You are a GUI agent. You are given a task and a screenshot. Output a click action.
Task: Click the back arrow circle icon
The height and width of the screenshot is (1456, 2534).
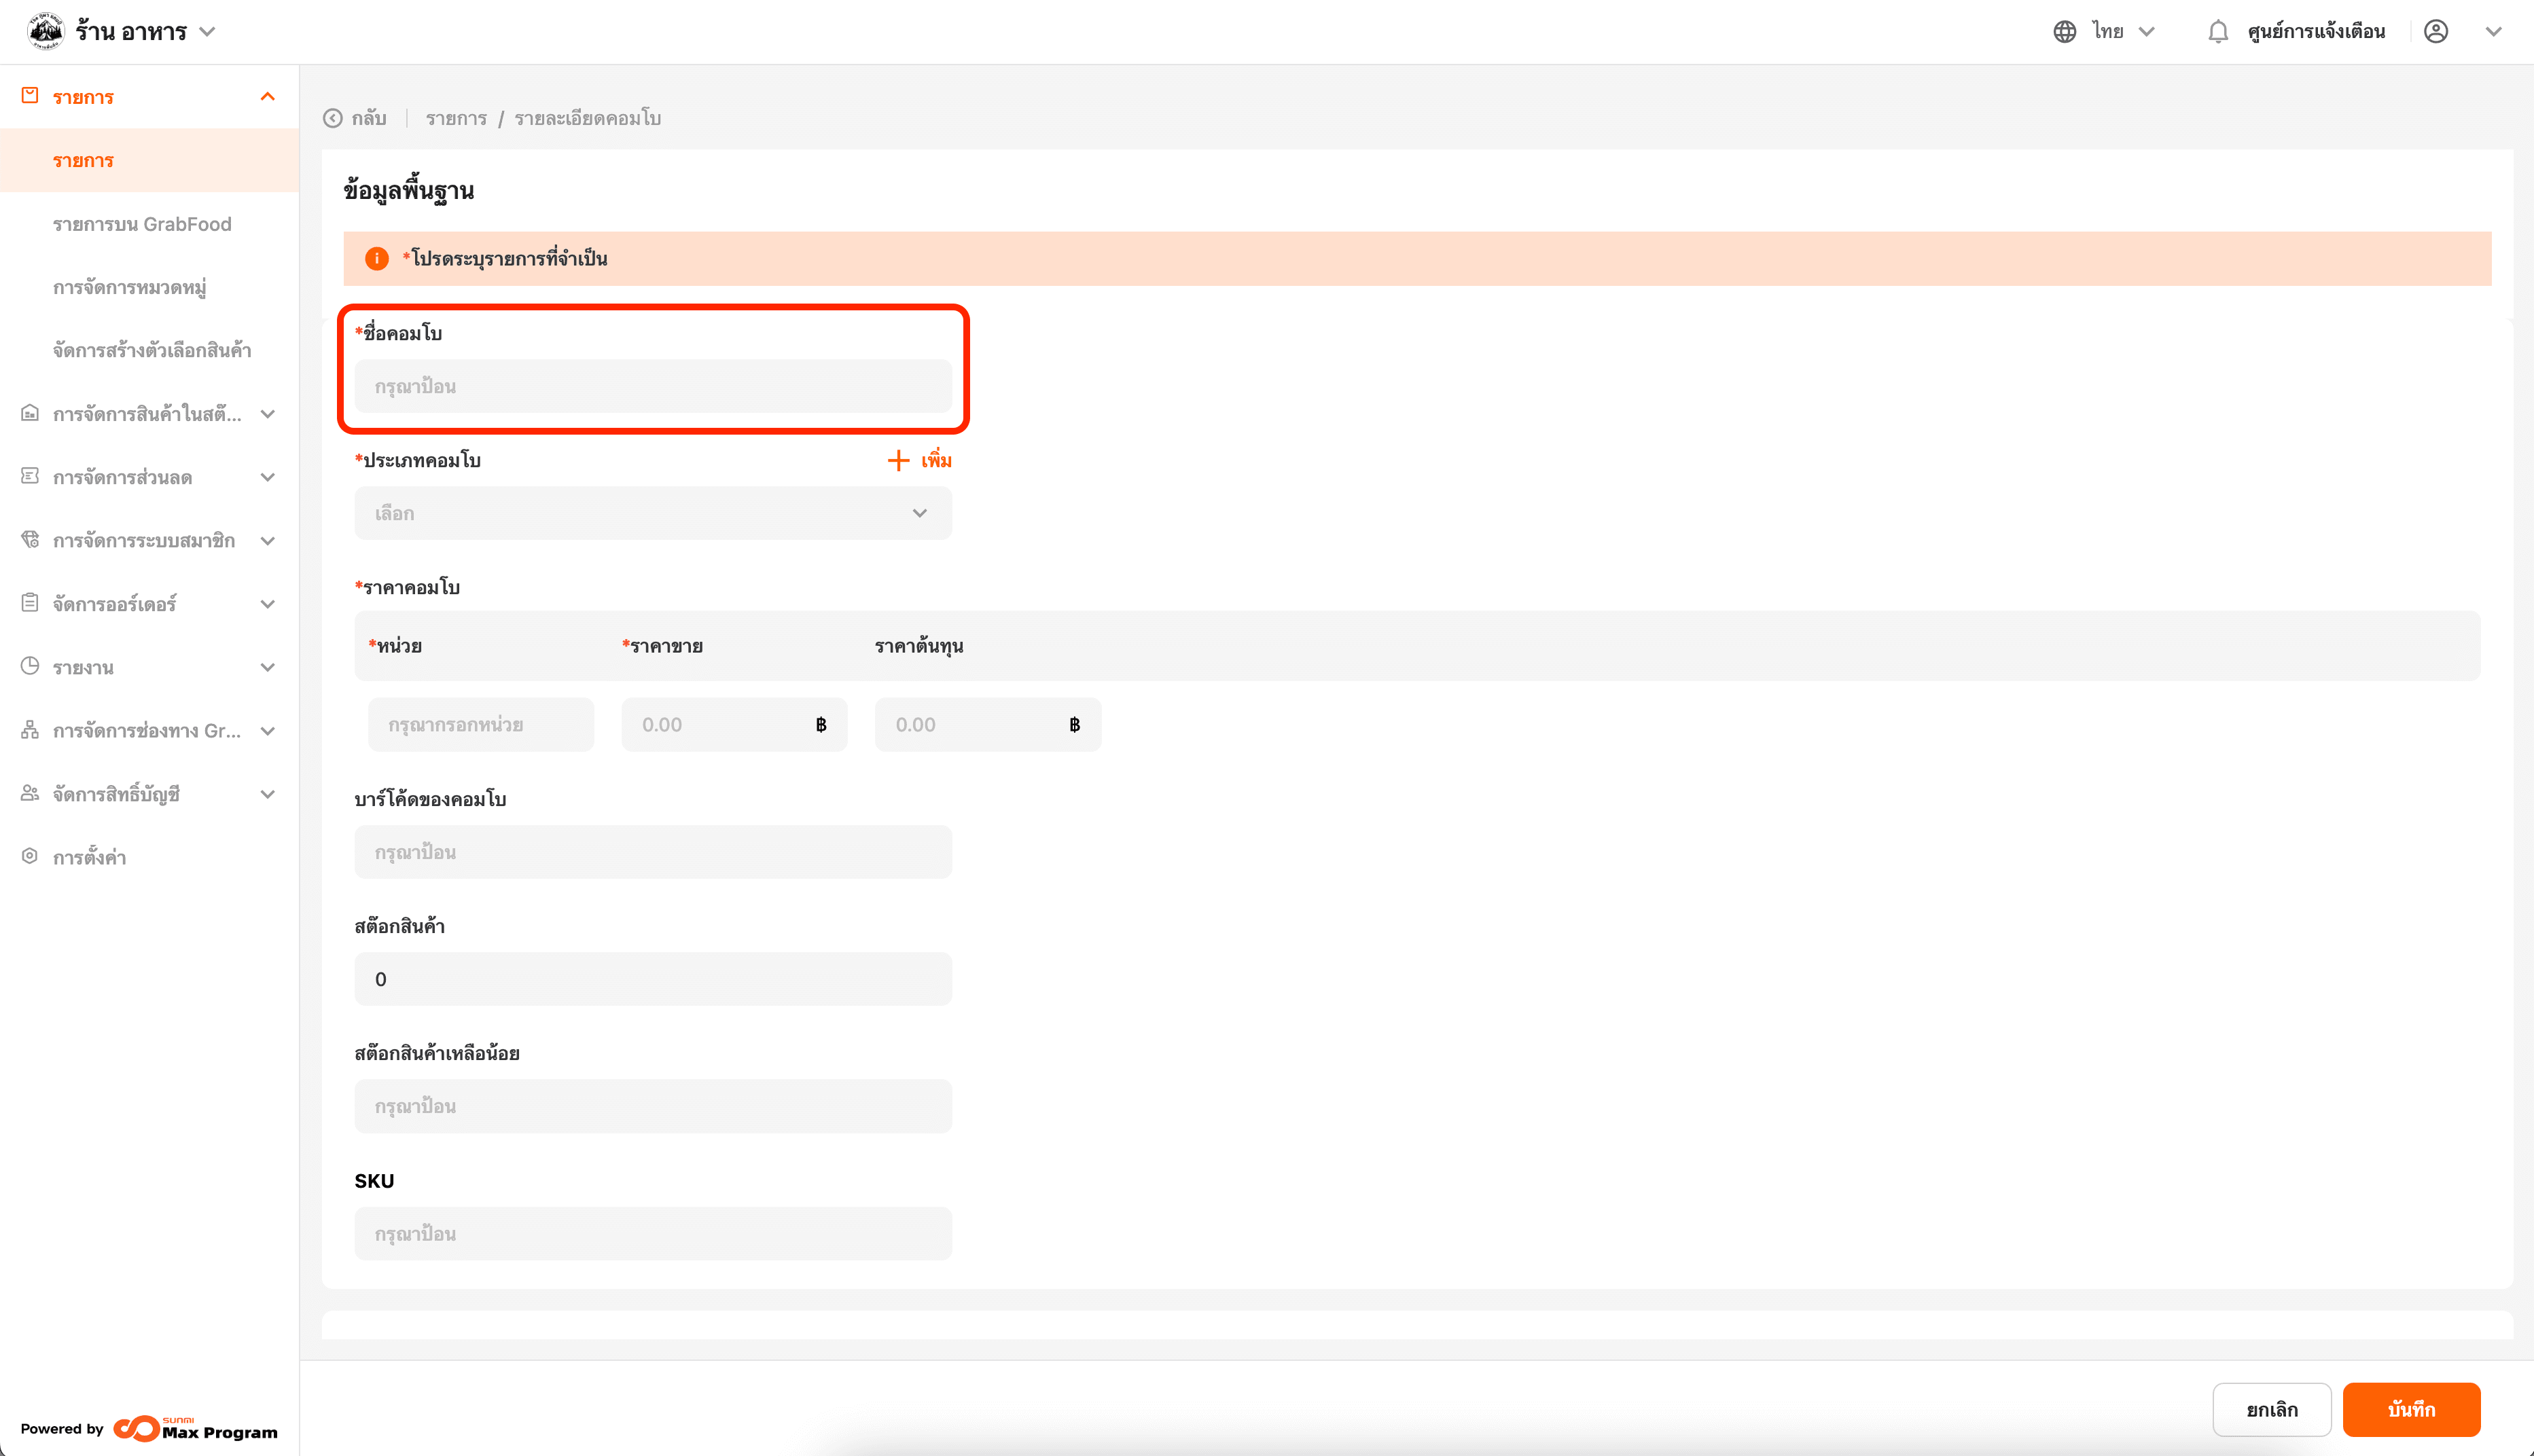point(333,118)
